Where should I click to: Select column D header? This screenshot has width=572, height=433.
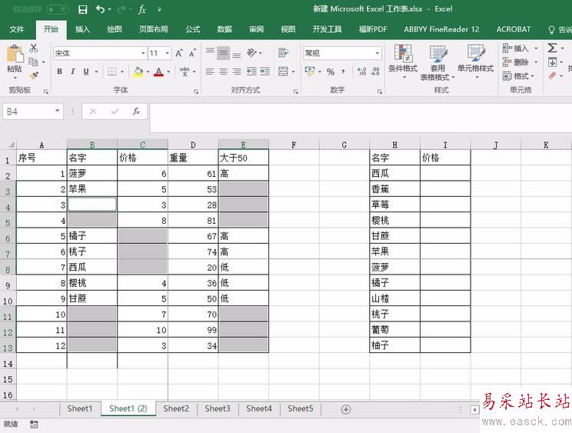coord(193,145)
